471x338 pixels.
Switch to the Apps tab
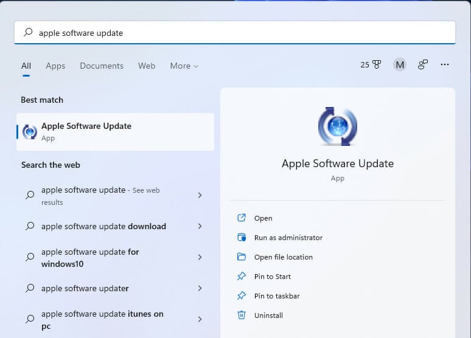pos(55,66)
